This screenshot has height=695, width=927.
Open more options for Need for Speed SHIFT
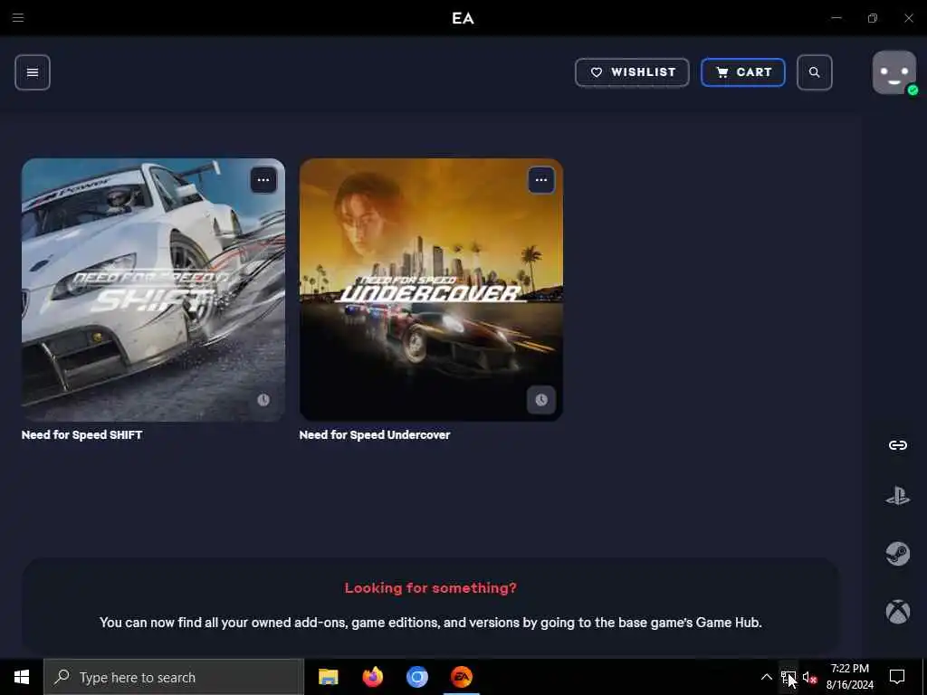263,180
